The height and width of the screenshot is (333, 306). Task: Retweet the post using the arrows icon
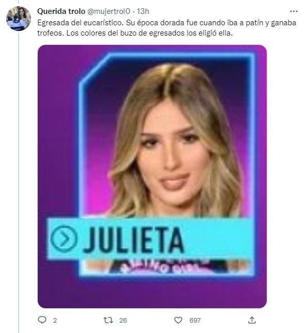point(108,320)
